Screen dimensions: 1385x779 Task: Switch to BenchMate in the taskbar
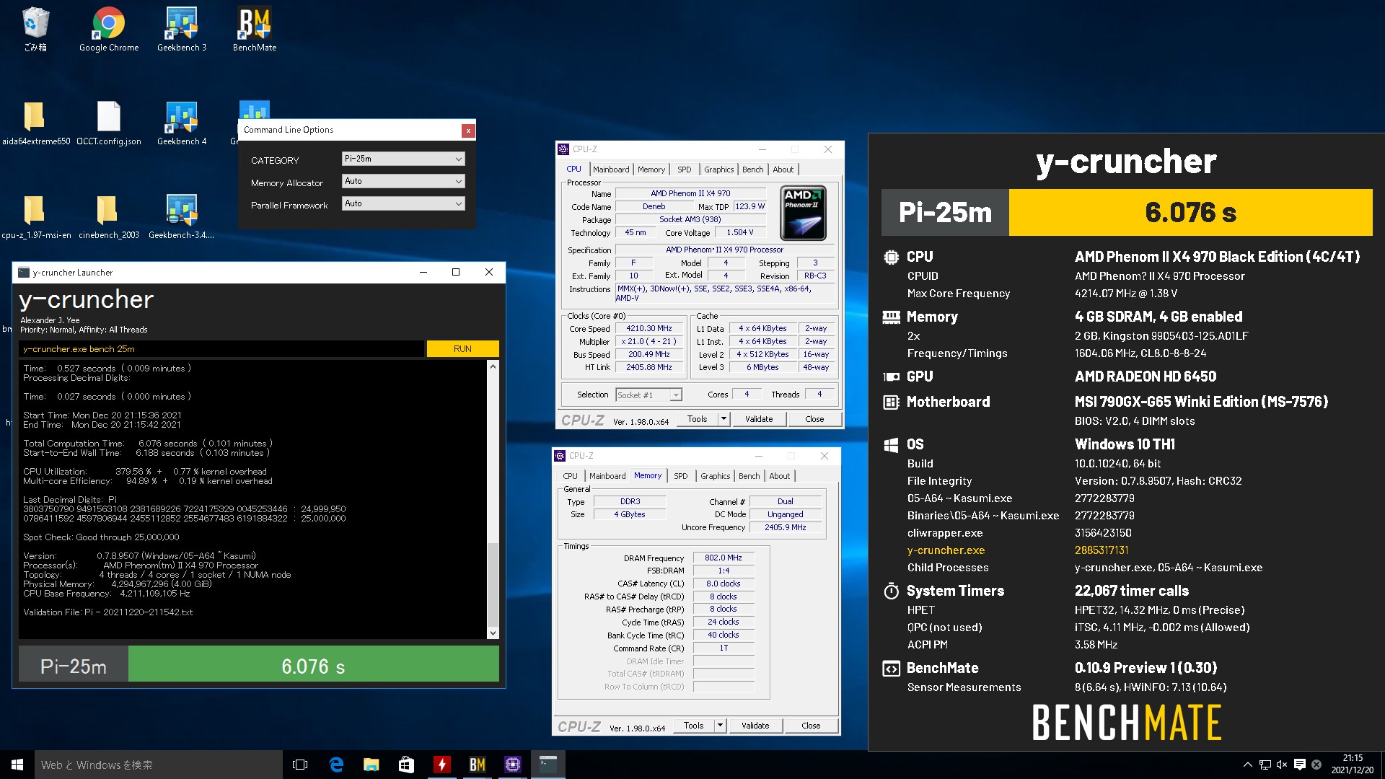[478, 765]
